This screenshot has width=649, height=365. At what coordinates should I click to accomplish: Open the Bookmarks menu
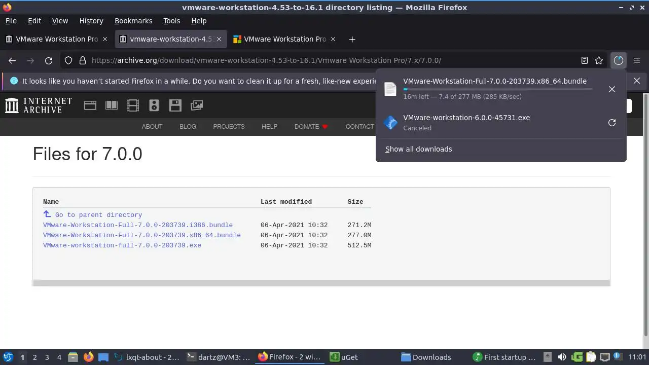(133, 21)
